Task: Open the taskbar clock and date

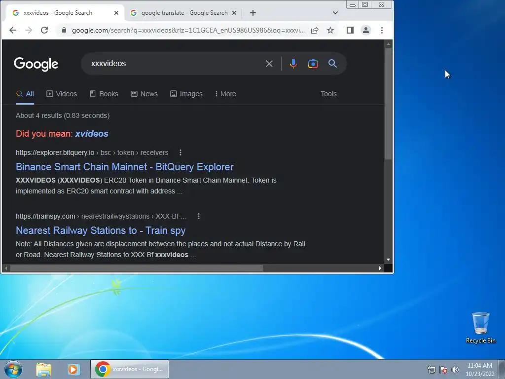Action: [479, 370]
